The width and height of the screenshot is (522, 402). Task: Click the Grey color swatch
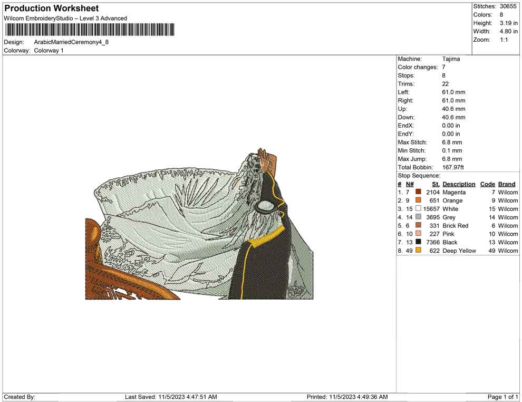tap(418, 217)
